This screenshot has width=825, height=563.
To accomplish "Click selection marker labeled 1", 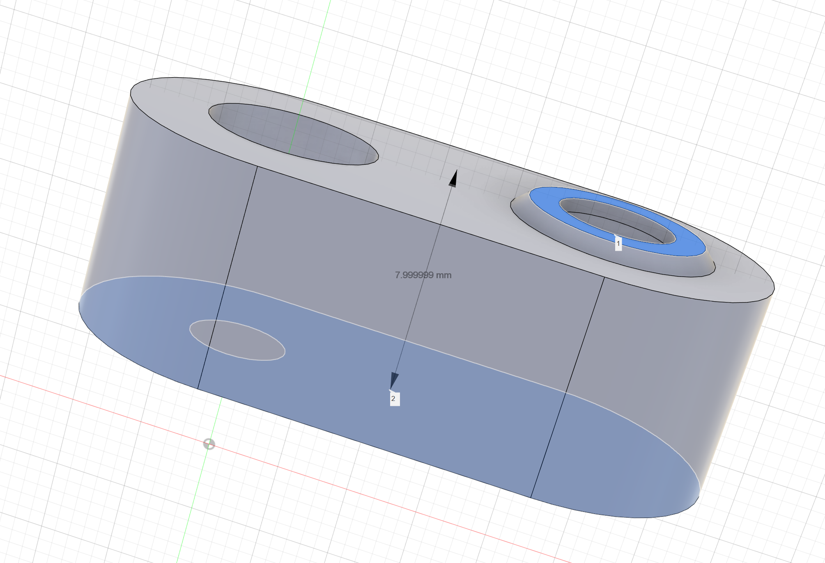I will [x=618, y=243].
